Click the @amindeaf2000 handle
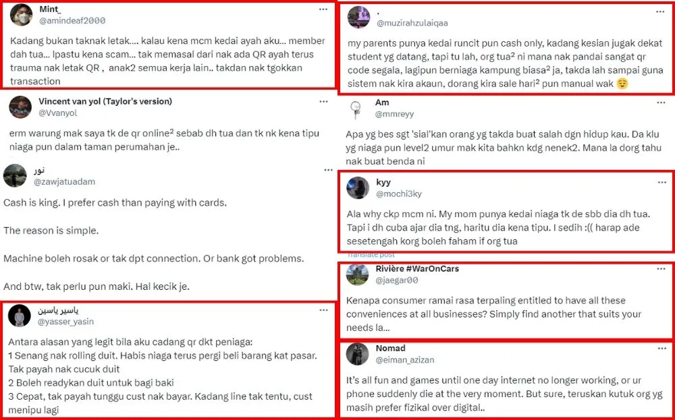The height and width of the screenshot is (420, 675). coord(67,21)
